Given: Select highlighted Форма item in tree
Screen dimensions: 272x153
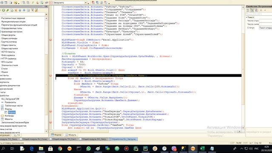Looking at the screenshot, I should point(12,112).
